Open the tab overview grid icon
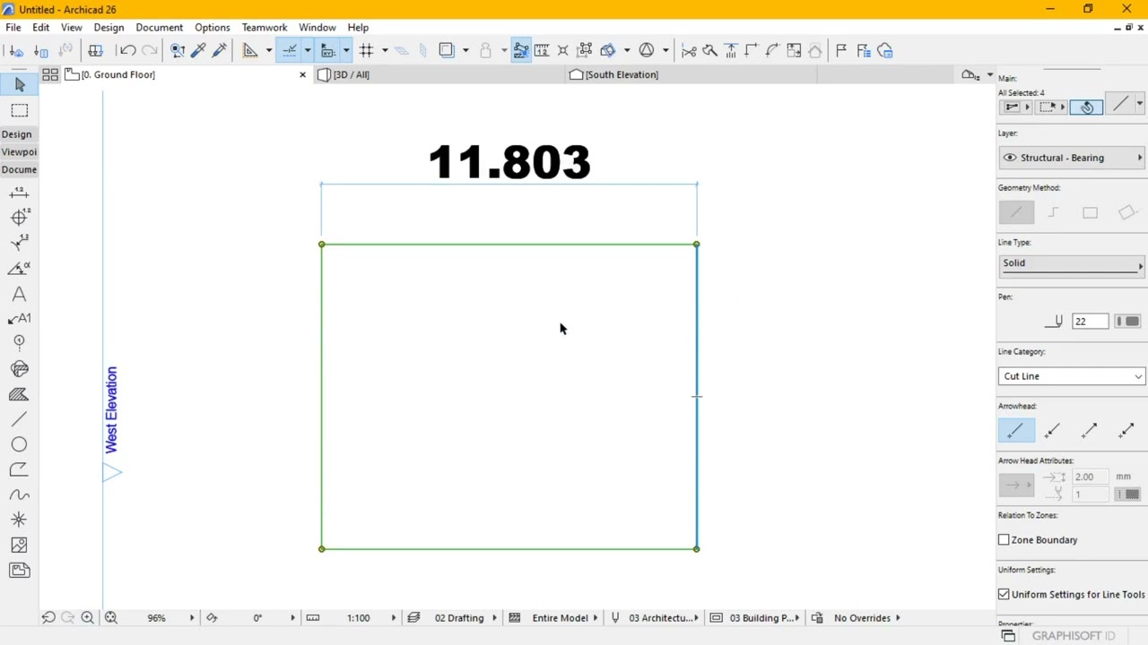 pyautogui.click(x=50, y=74)
